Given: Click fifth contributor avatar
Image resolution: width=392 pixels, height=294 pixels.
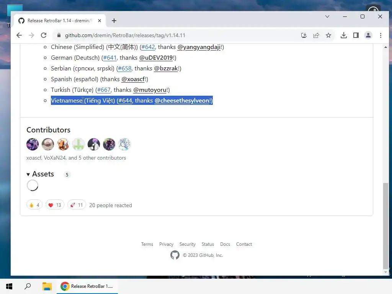Looking at the screenshot, I should coord(94,144).
